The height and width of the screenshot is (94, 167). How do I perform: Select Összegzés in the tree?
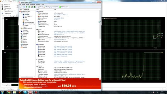(27, 15)
